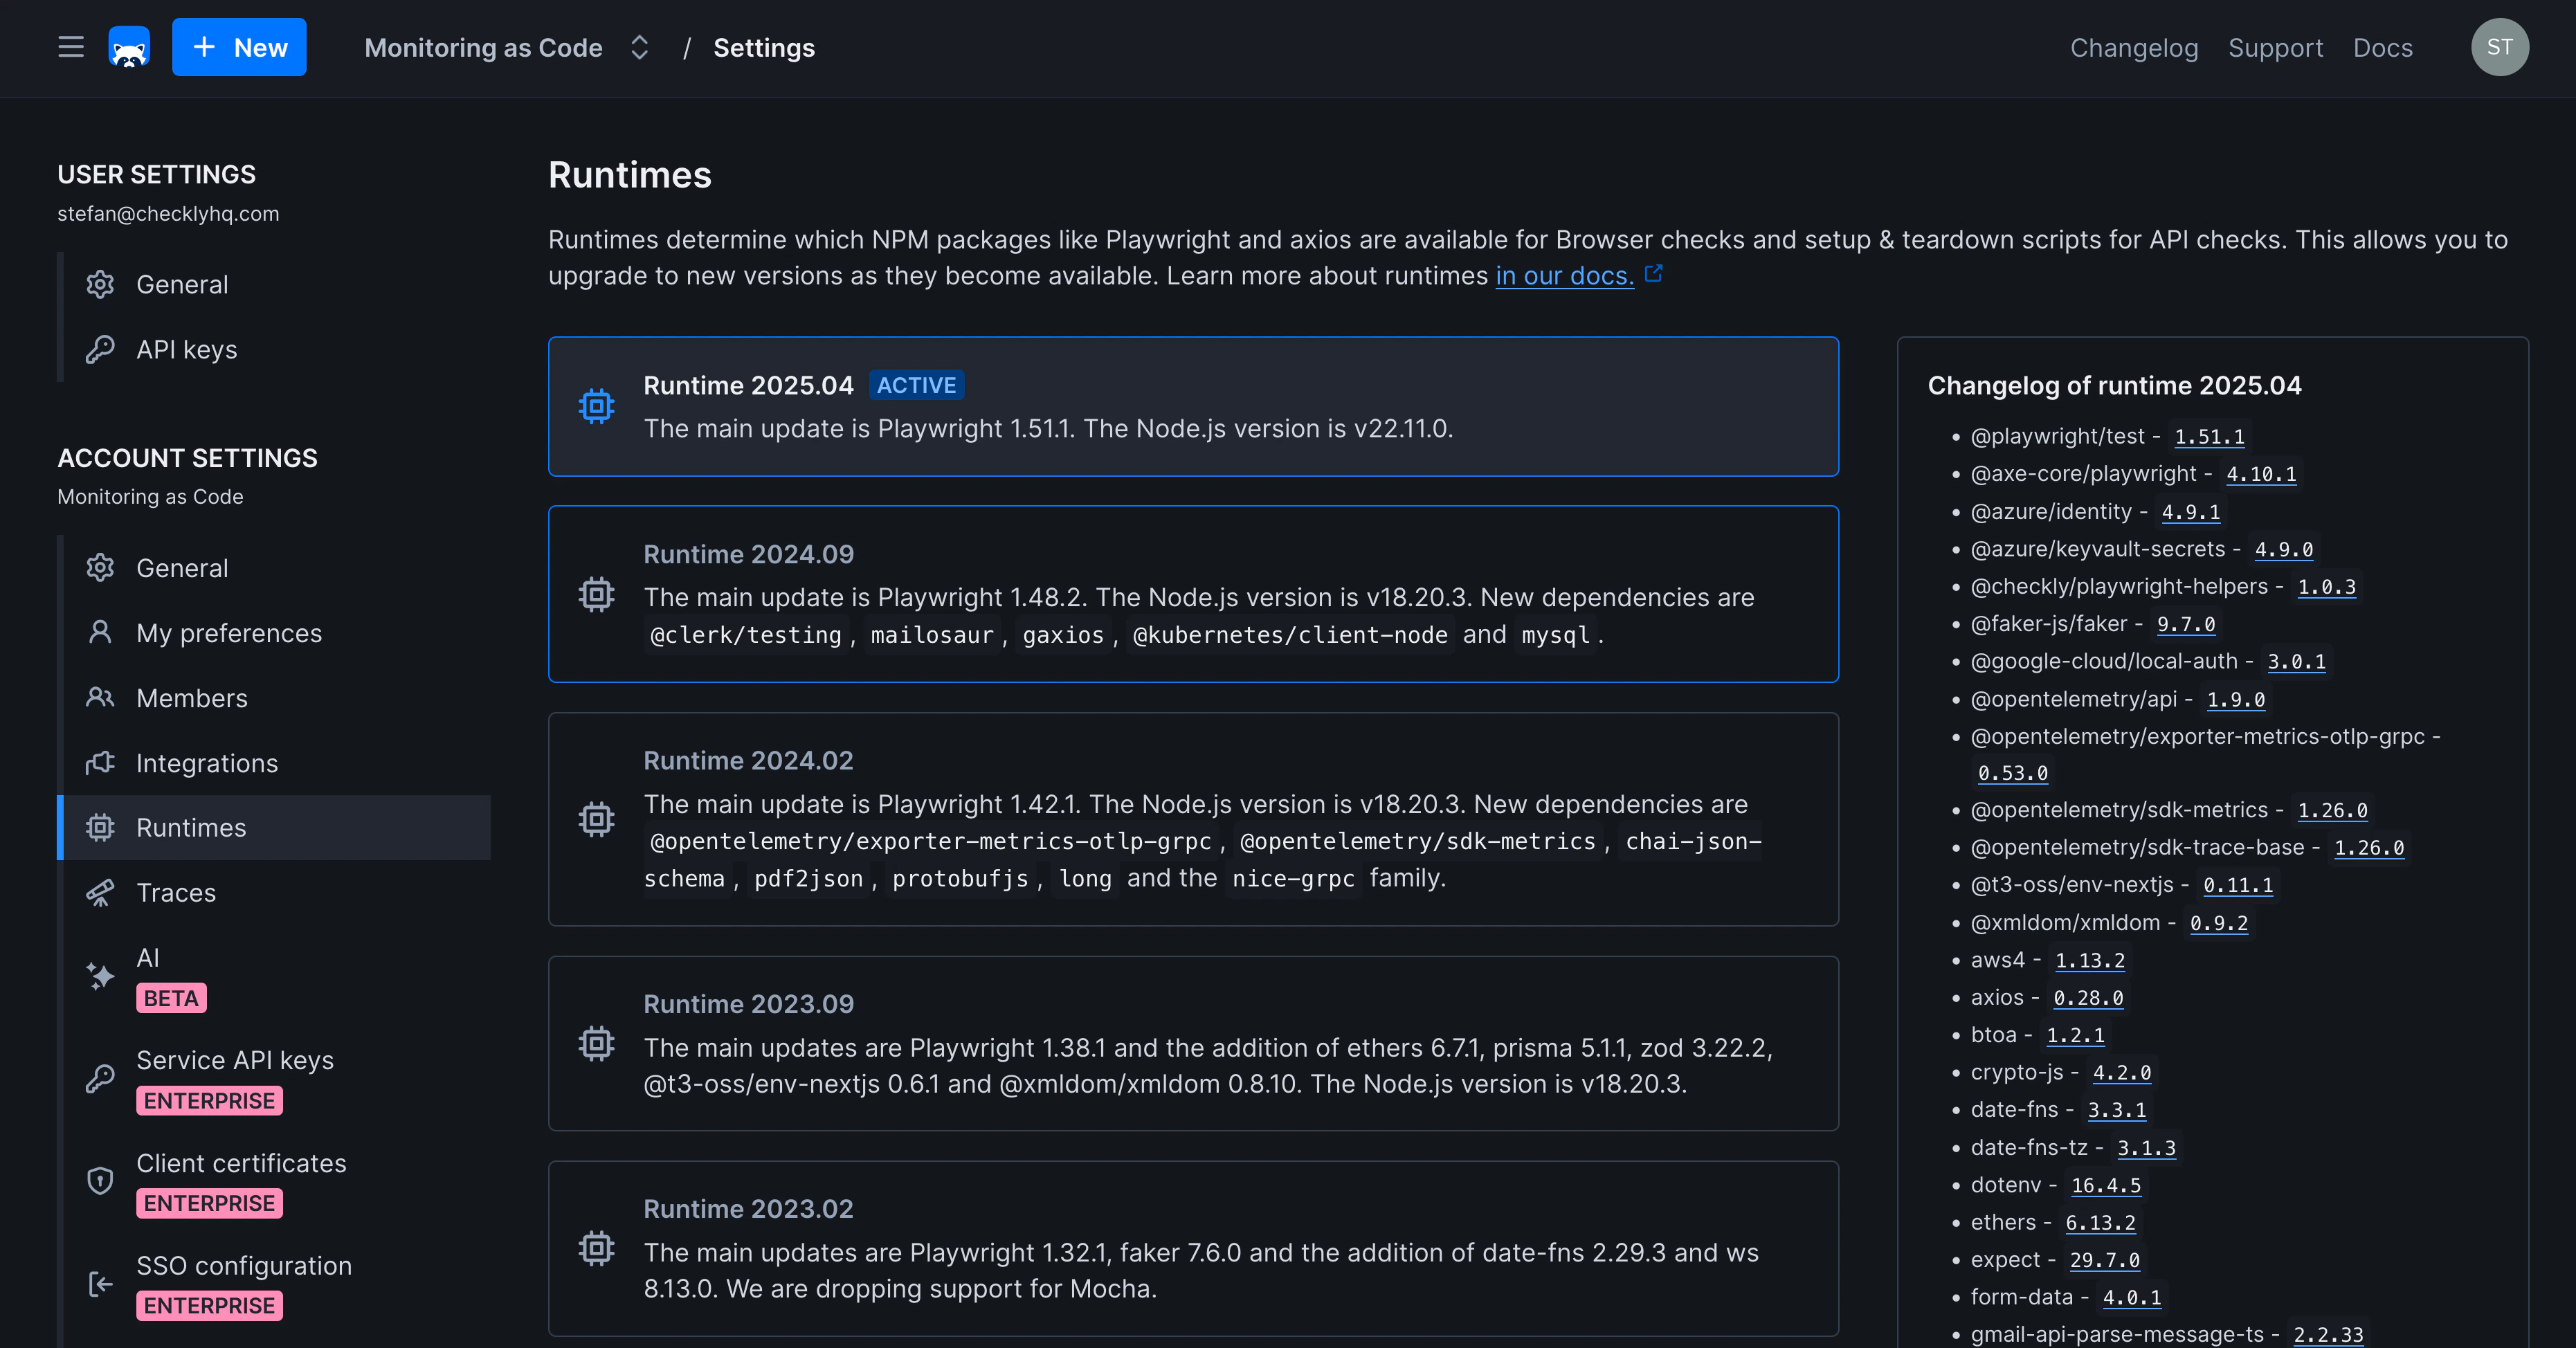Click the Integrations sidebar icon
Viewport: 2576px width, 1348px height.
pos(100,763)
